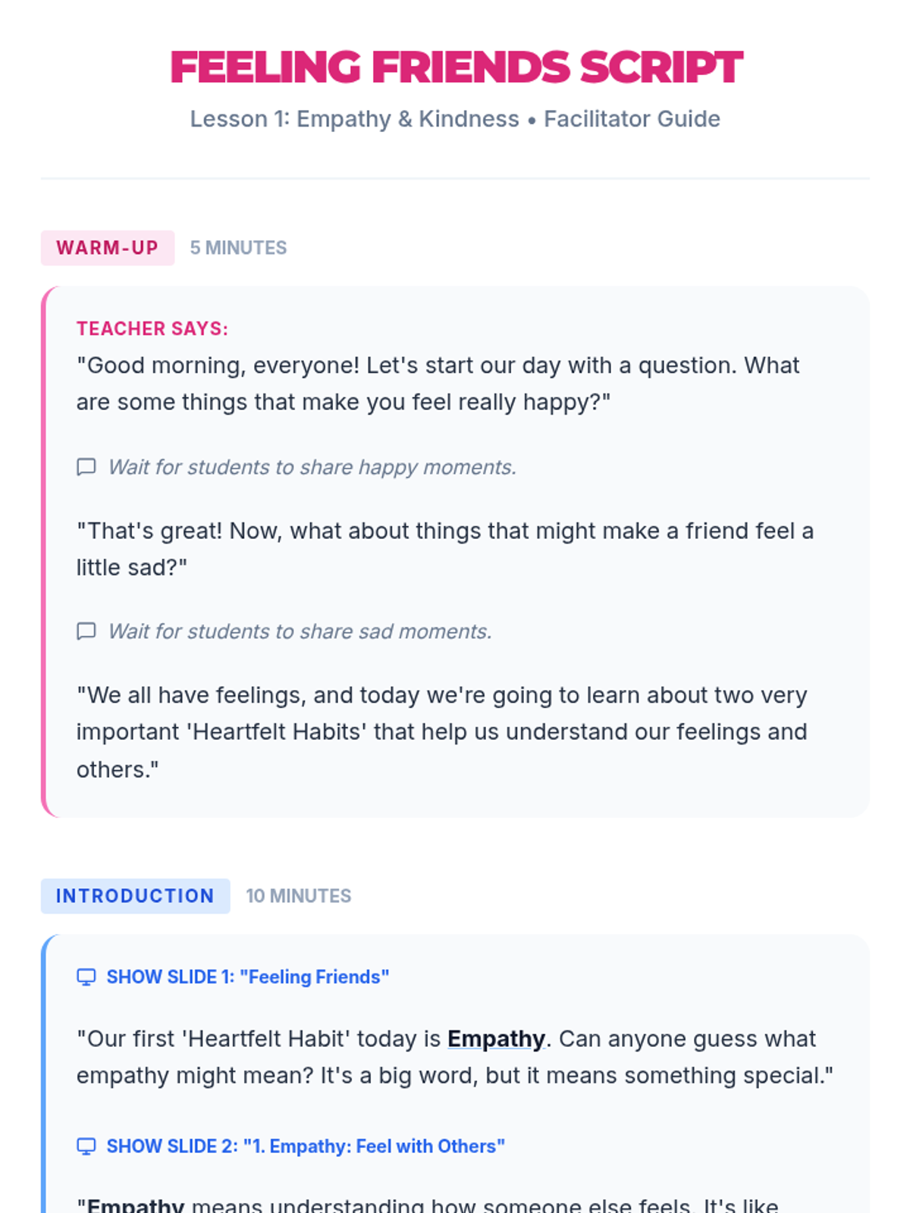
Task: Click the "That's great! Now, what about" paragraph
Action: [444, 549]
